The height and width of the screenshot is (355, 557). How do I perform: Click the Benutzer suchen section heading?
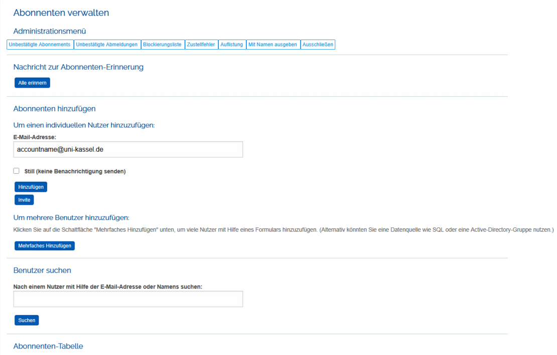(42, 270)
